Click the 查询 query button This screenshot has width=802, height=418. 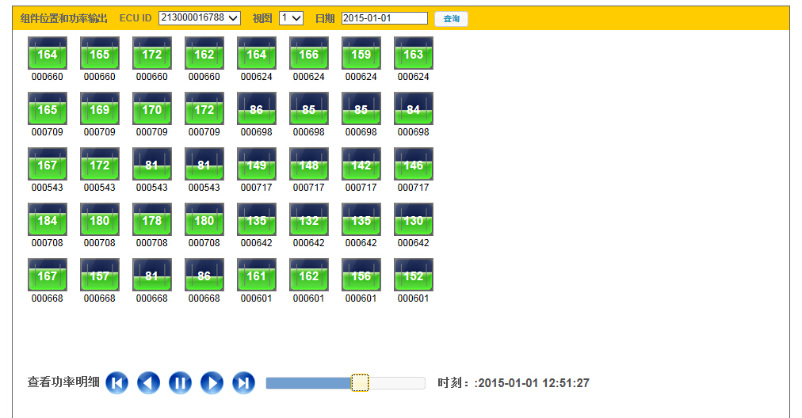[451, 18]
